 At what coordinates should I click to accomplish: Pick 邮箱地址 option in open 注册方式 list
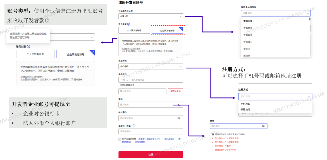point(245,110)
